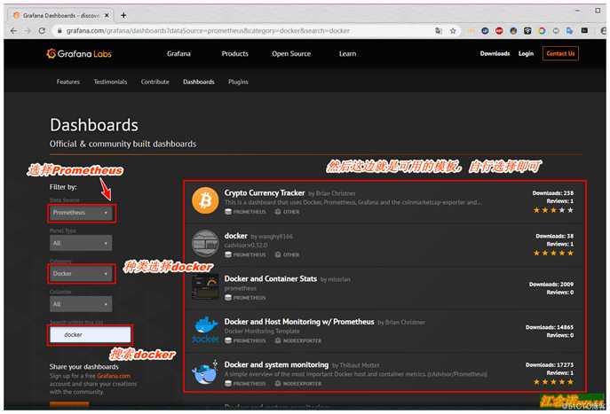Click the NODEEXPORTER tag under Docker and Host Monitoring

click(x=298, y=340)
